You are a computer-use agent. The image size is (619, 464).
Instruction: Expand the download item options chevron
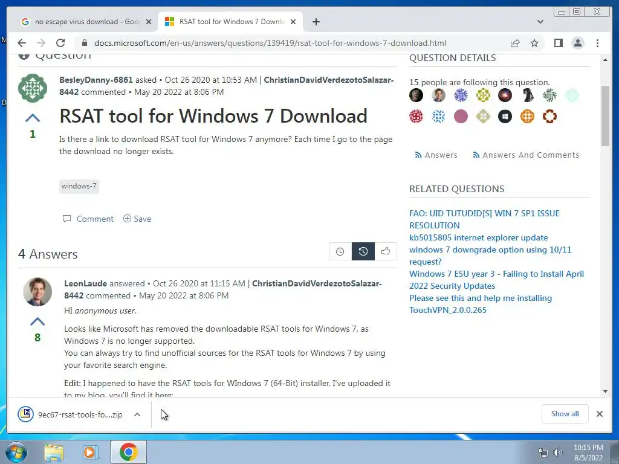[x=137, y=414]
